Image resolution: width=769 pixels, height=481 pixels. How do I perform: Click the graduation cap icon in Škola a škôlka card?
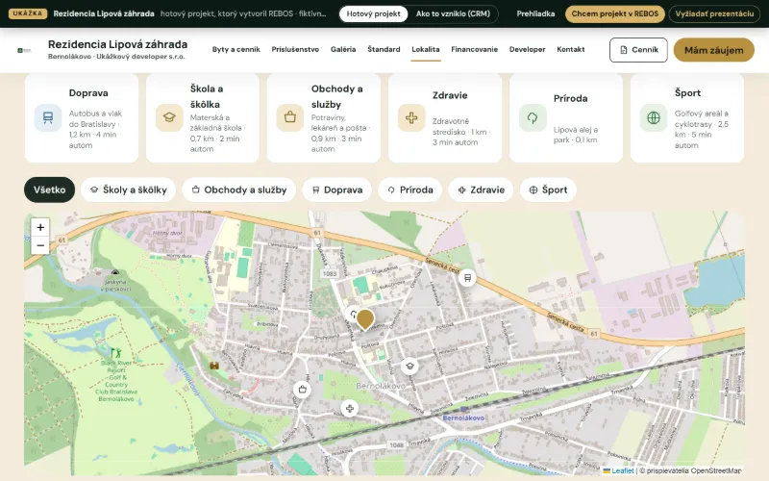point(169,117)
